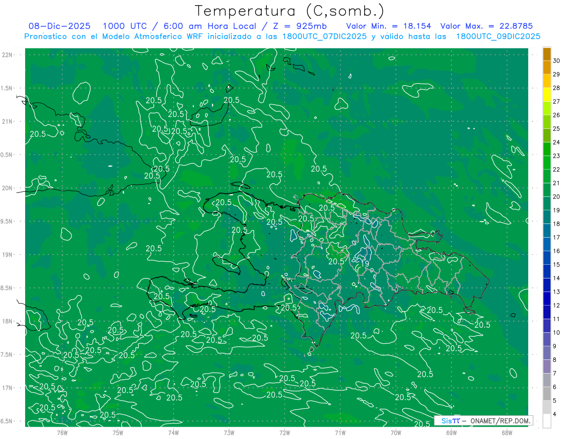Click the '21N' latitude axis label
The image size is (569, 439).
coord(7,121)
